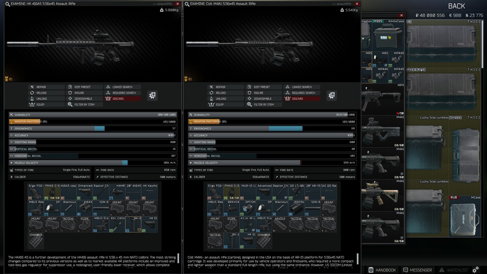Click the HK 416A5 description scrollbar
The image size is (487, 274).
[178, 259]
